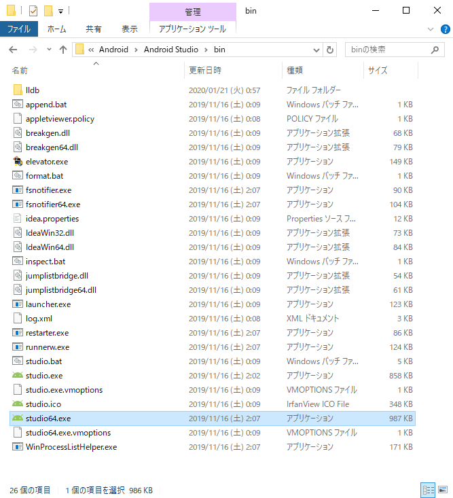Click the elevator.exe application icon
The width and height of the screenshot is (453, 498).
pyautogui.click(x=18, y=161)
